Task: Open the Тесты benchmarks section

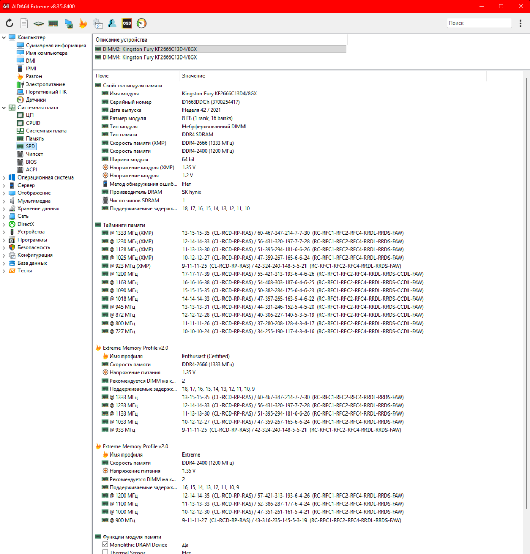Action: 25,271
